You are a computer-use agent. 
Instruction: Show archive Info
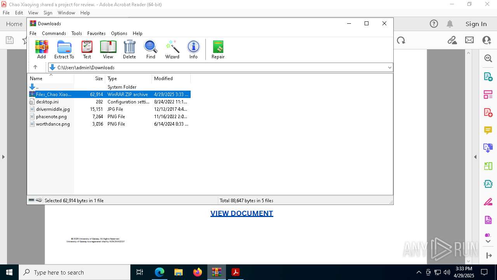coord(193,49)
